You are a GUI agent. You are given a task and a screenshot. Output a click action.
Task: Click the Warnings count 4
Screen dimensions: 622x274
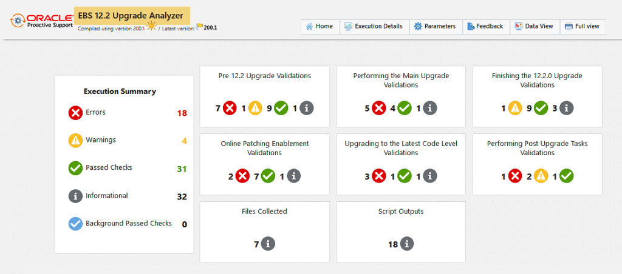click(x=185, y=141)
